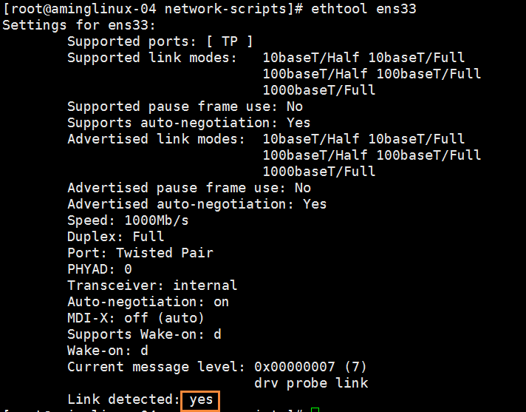Click the 'Duplex: Full' line

[x=116, y=237]
